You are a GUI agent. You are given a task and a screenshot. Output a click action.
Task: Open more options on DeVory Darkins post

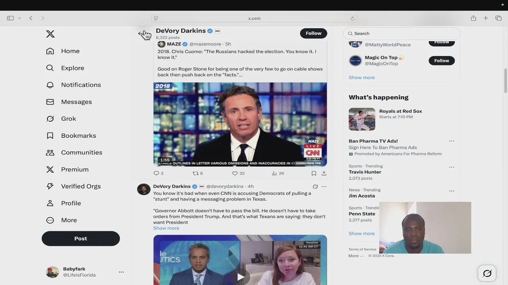[x=324, y=186]
